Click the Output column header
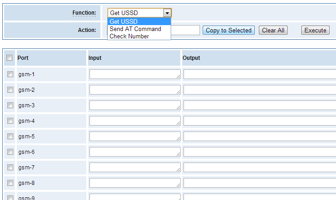The image size is (336, 200). tap(191, 58)
